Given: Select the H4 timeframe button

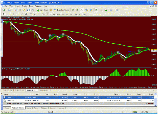Looking at the screenshot, I should (72, 14).
